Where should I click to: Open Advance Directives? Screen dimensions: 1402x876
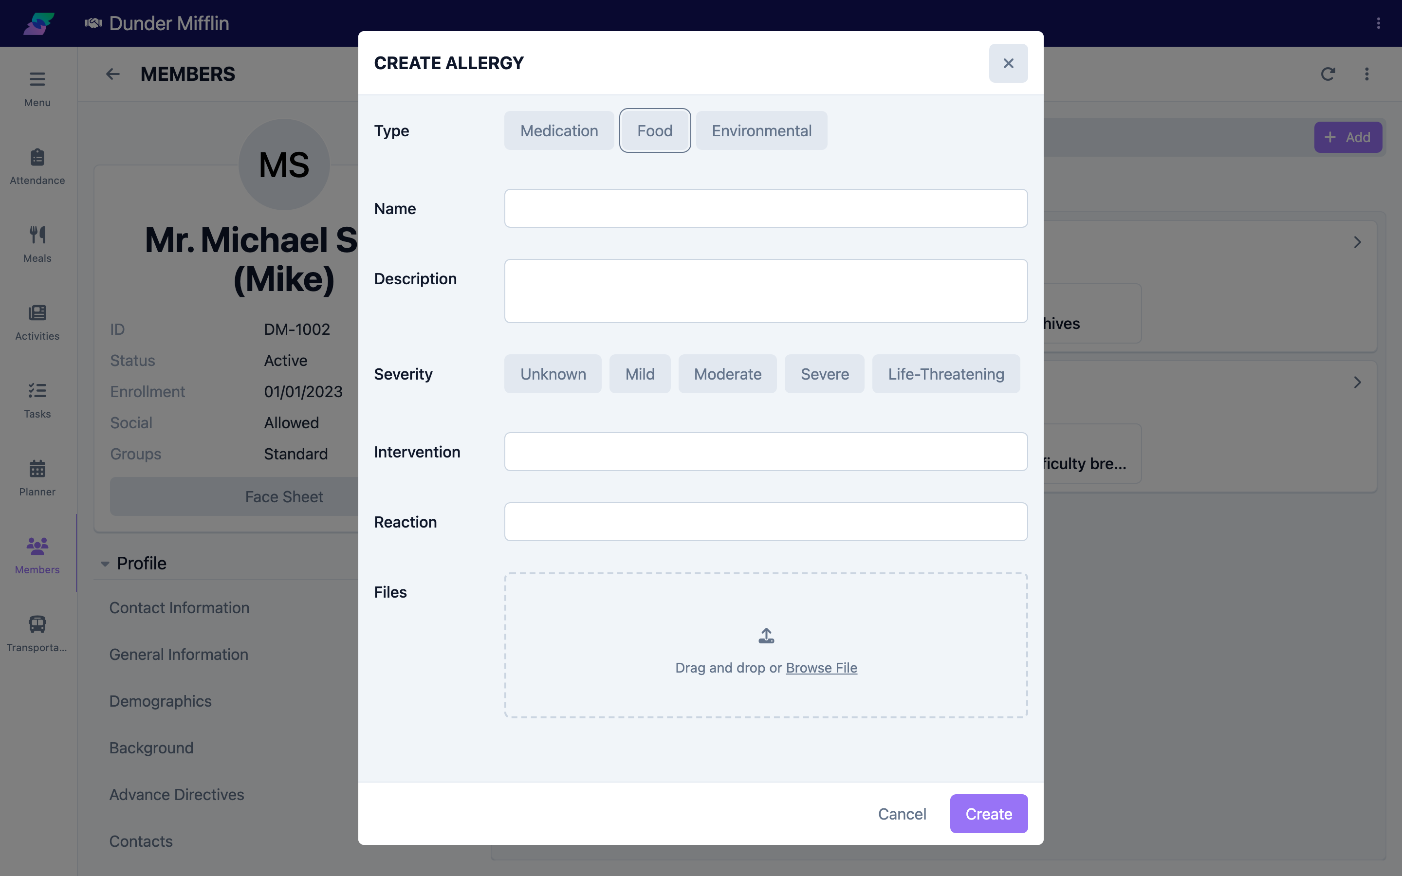pos(177,794)
